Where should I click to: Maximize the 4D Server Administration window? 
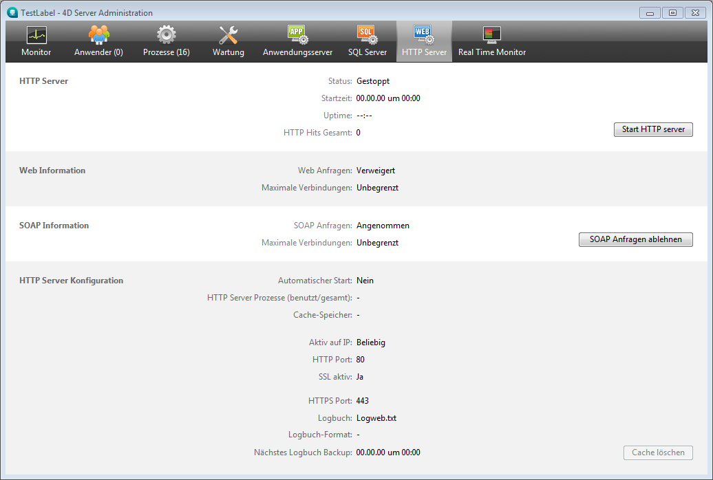coord(672,12)
